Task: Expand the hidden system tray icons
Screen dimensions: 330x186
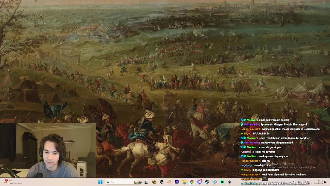Action: pos(293,182)
